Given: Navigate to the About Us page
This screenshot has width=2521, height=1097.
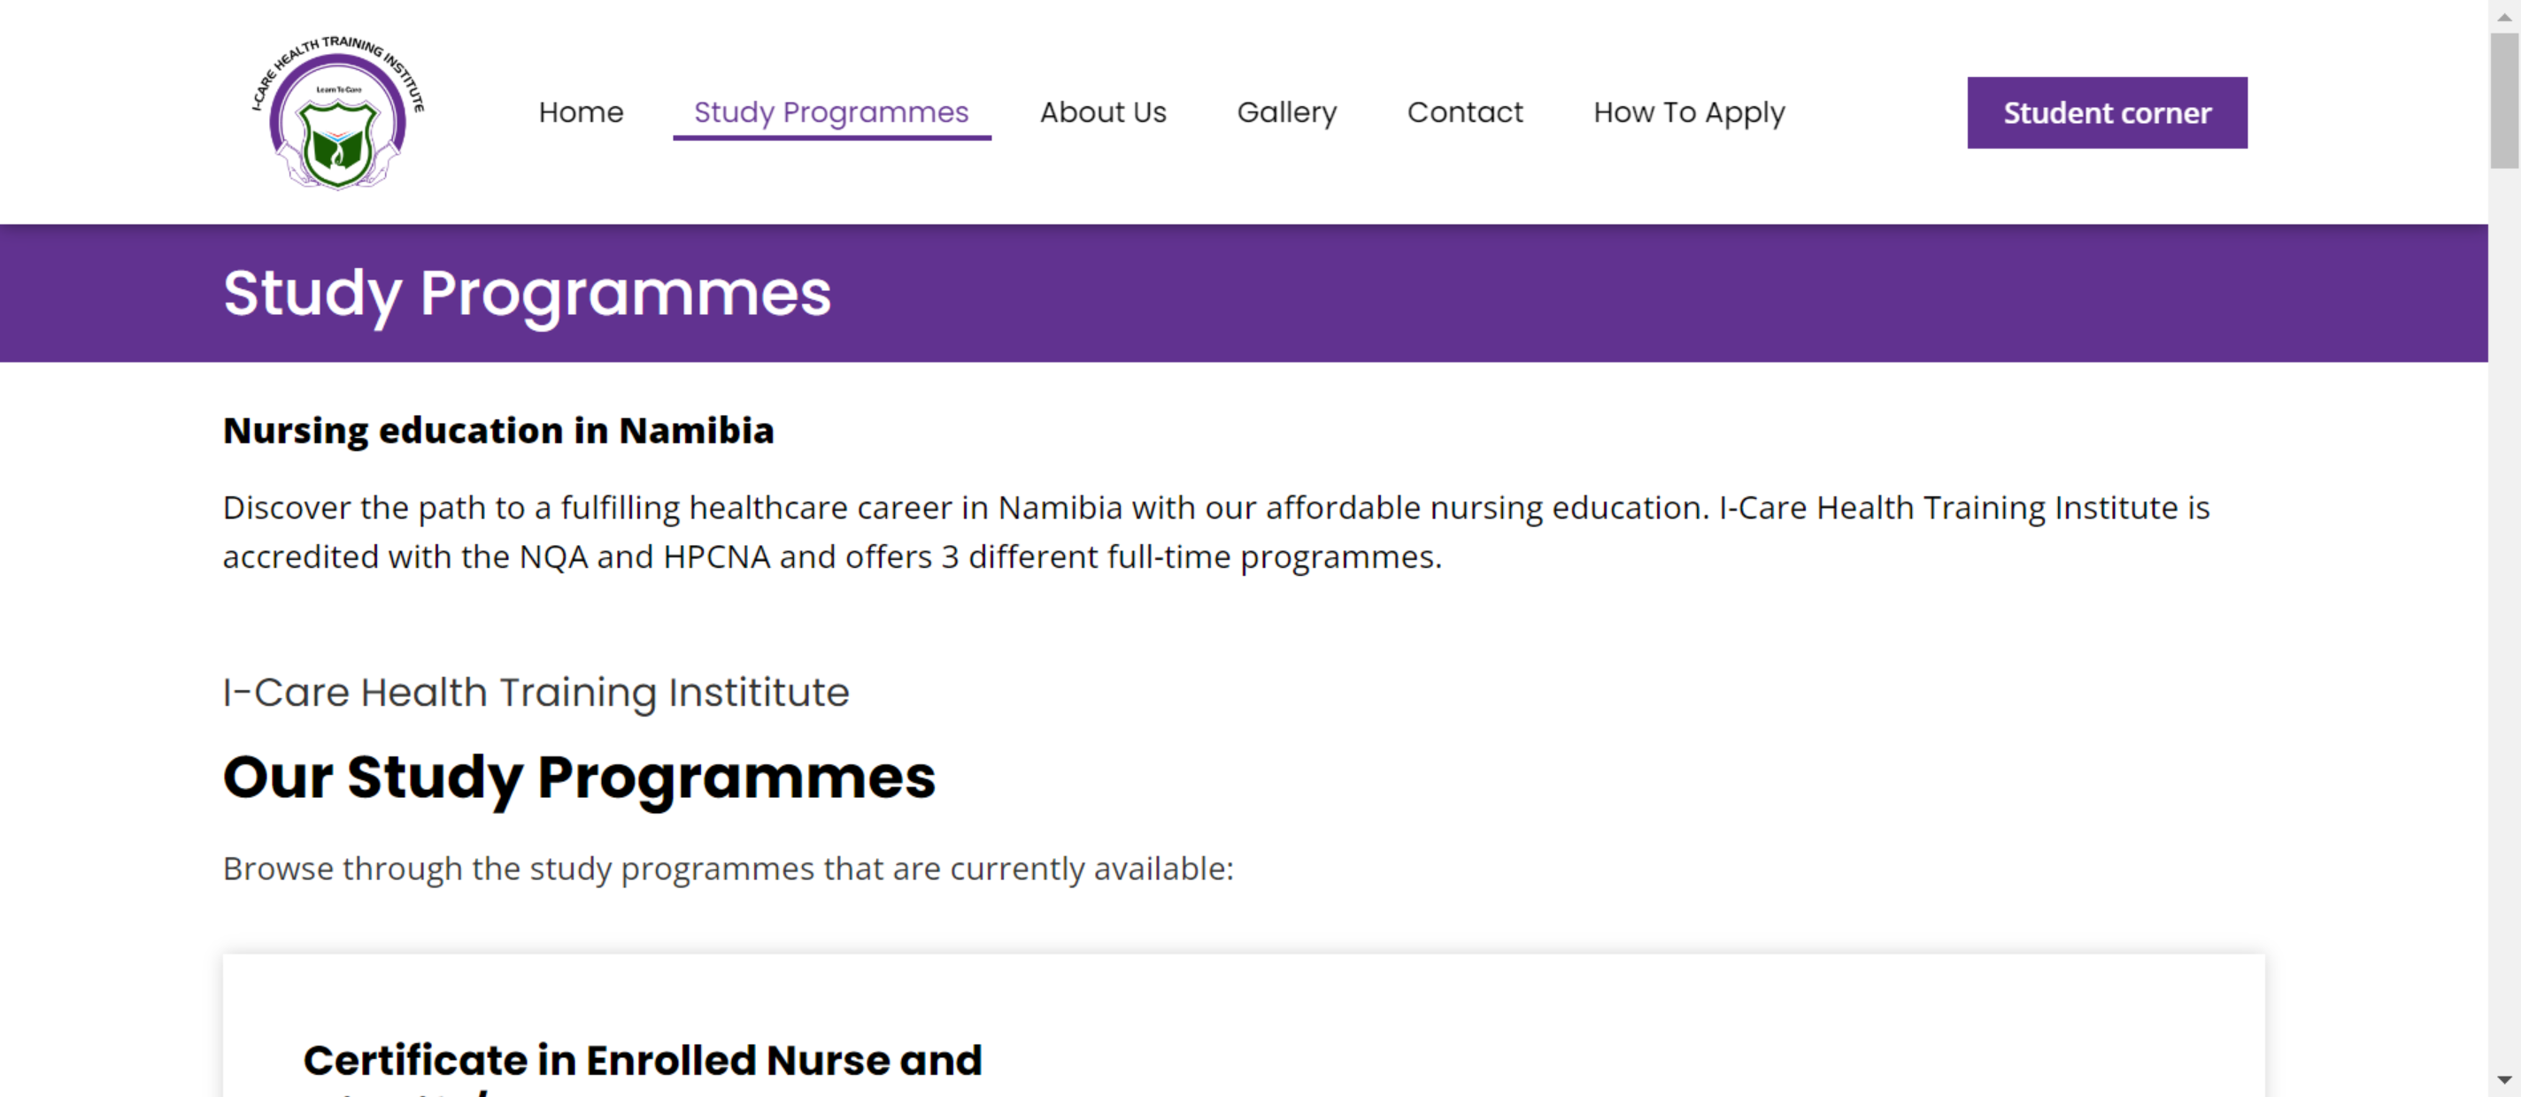Looking at the screenshot, I should point(1103,112).
